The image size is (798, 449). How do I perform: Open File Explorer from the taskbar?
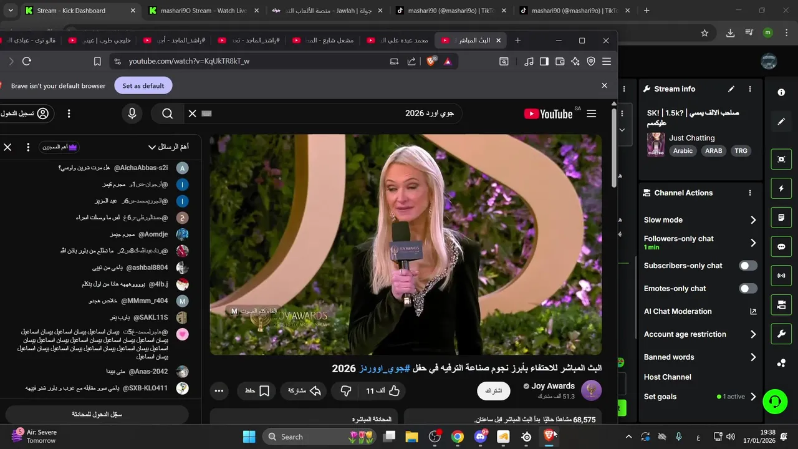[411, 437]
